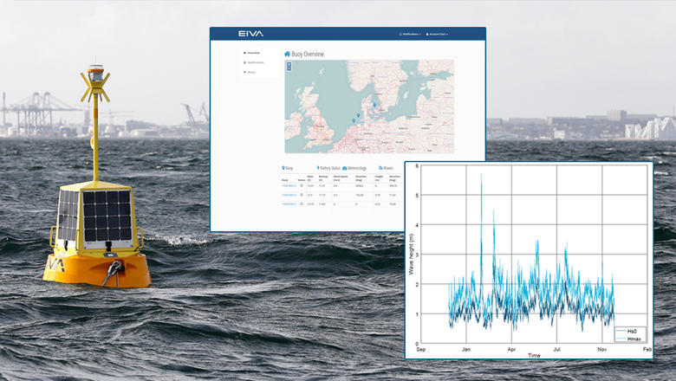
Task: Click the tallest wave peak in chart
Action: point(481,175)
